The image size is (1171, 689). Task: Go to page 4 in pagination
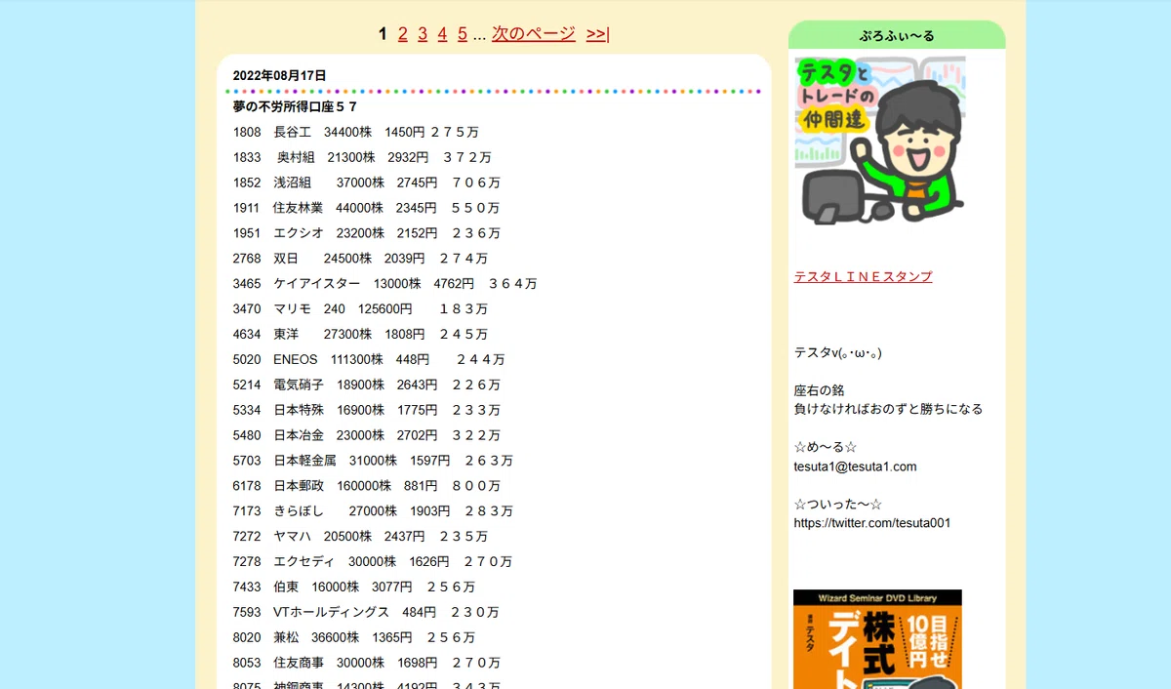point(442,34)
